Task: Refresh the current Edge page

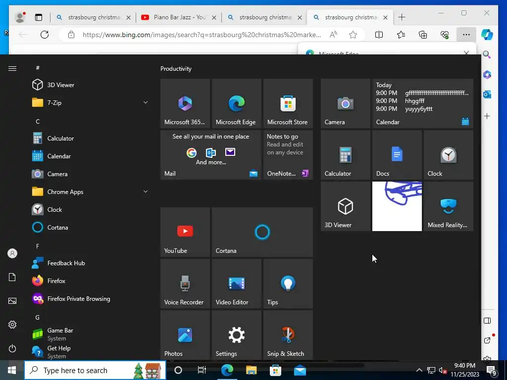Action: pos(45,35)
